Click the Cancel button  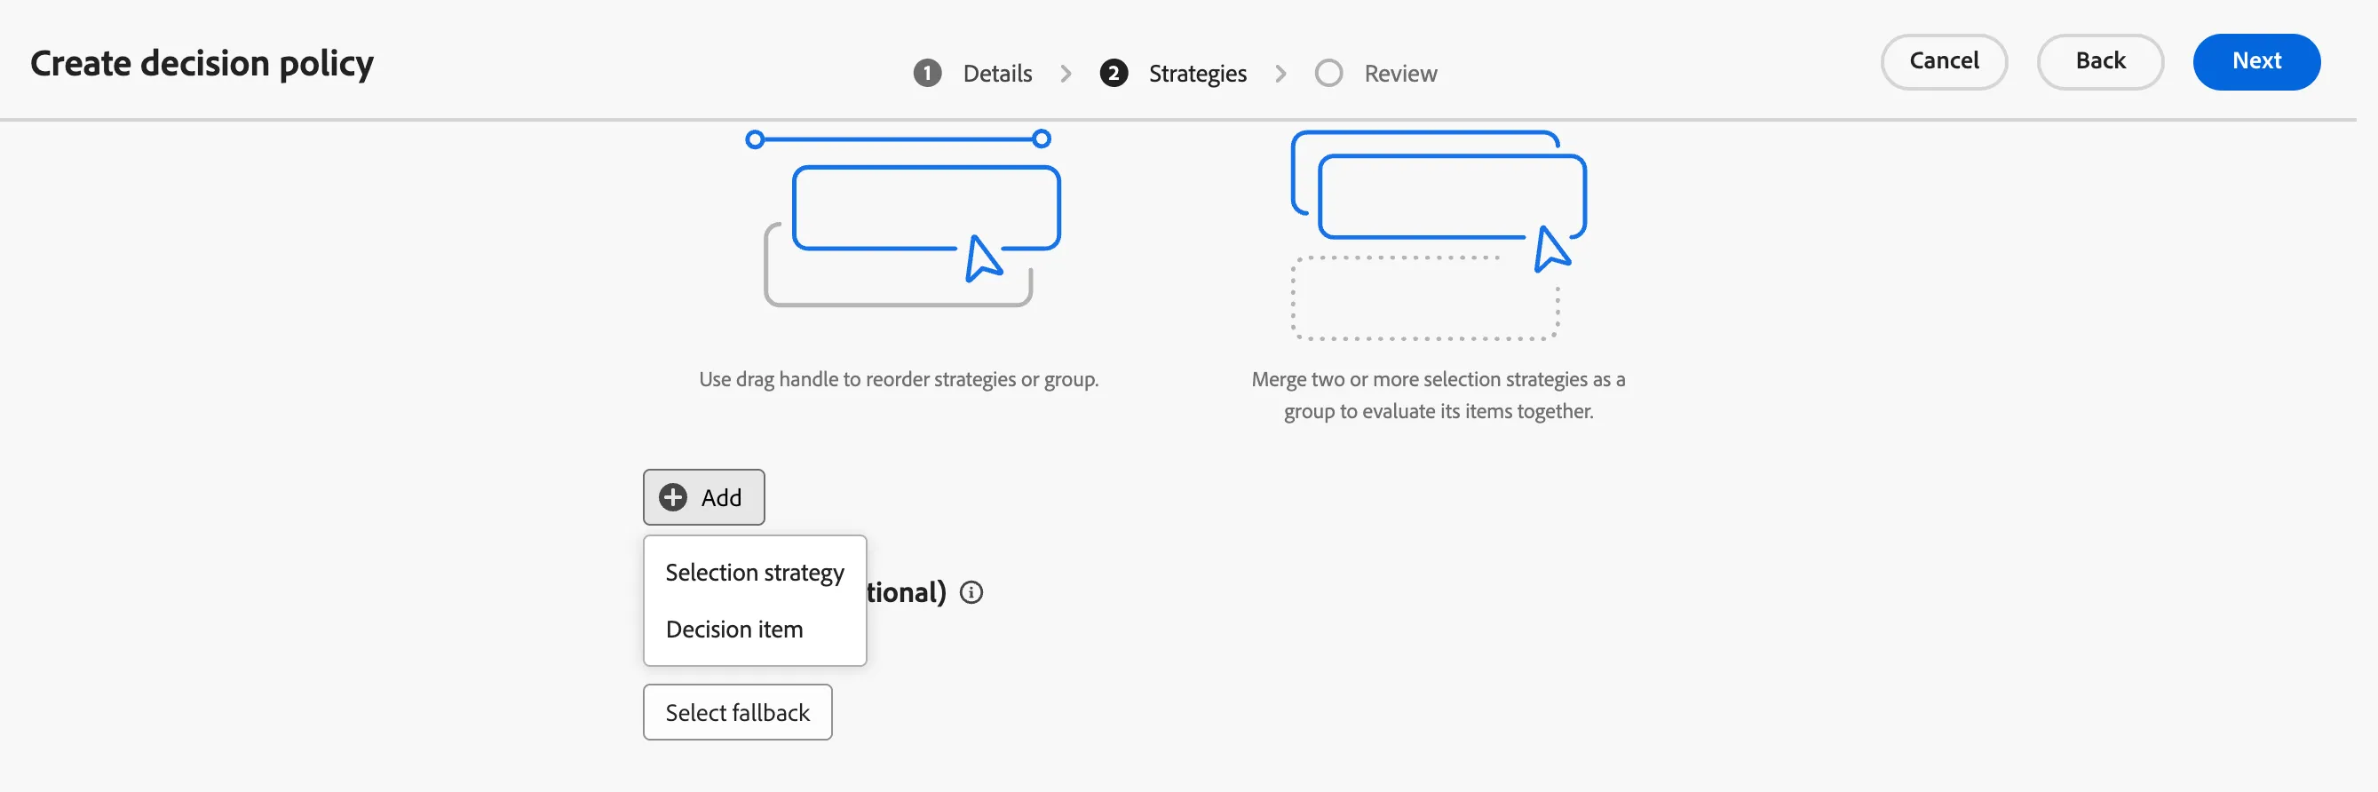coord(1943,62)
